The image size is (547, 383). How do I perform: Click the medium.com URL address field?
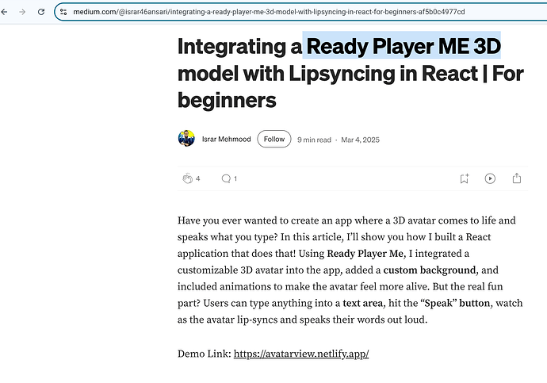[270, 13]
